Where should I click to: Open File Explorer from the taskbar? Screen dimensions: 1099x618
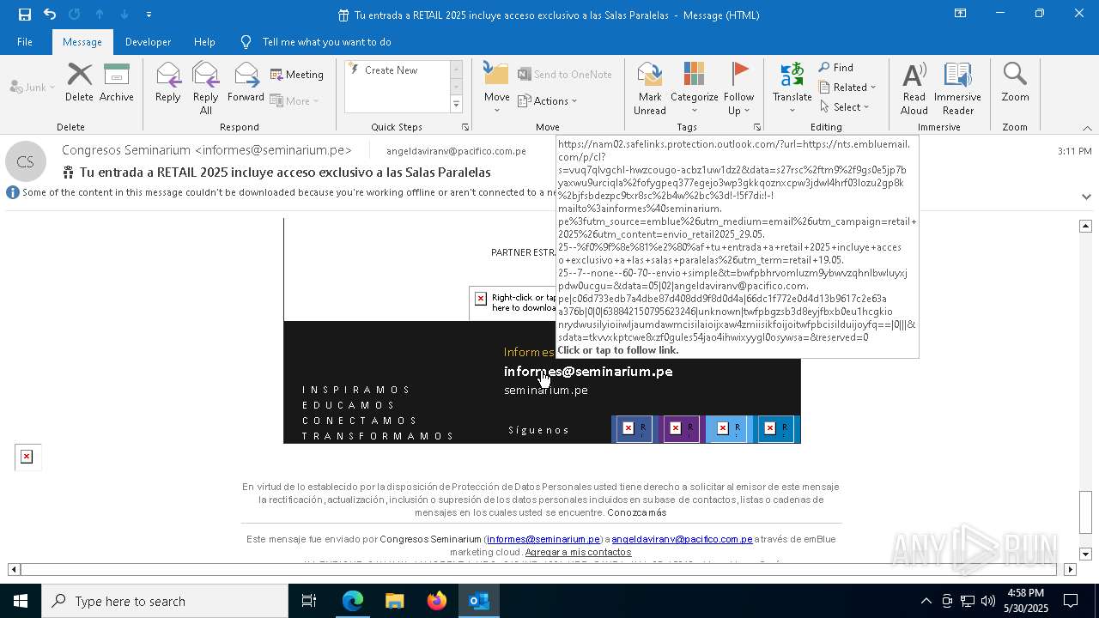394,601
